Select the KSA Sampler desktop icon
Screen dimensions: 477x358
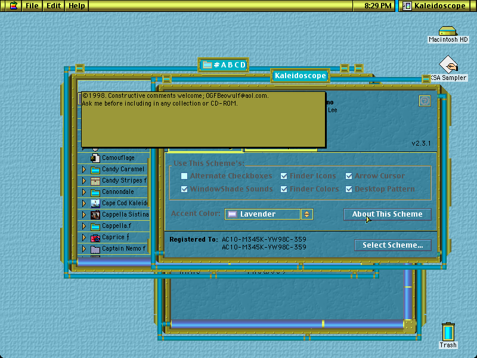448,64
